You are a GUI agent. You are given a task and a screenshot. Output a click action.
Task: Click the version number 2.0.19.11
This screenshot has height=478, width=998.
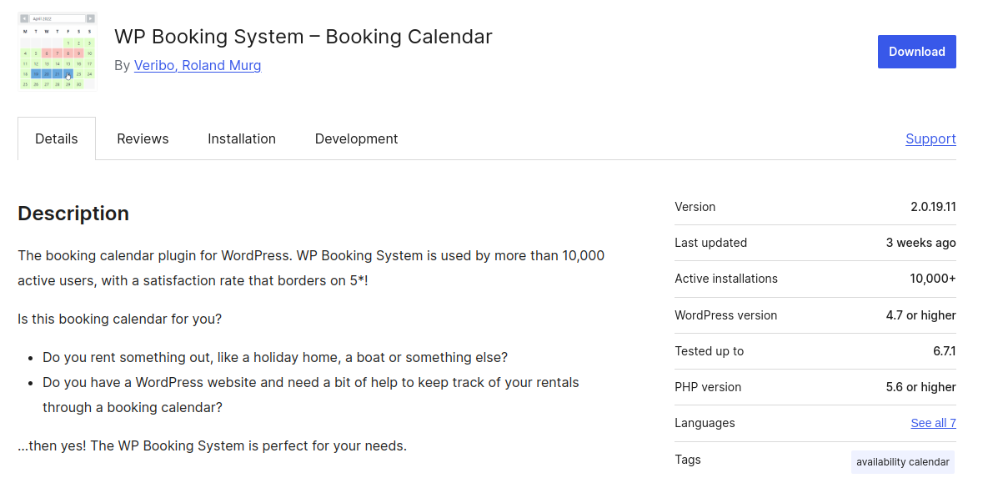coord(933,207)
